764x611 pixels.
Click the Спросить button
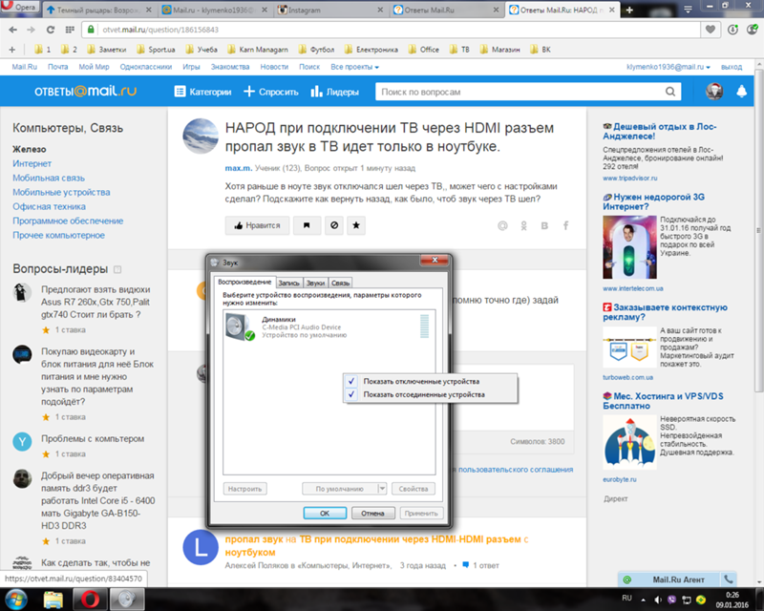(x=271, y=92)
